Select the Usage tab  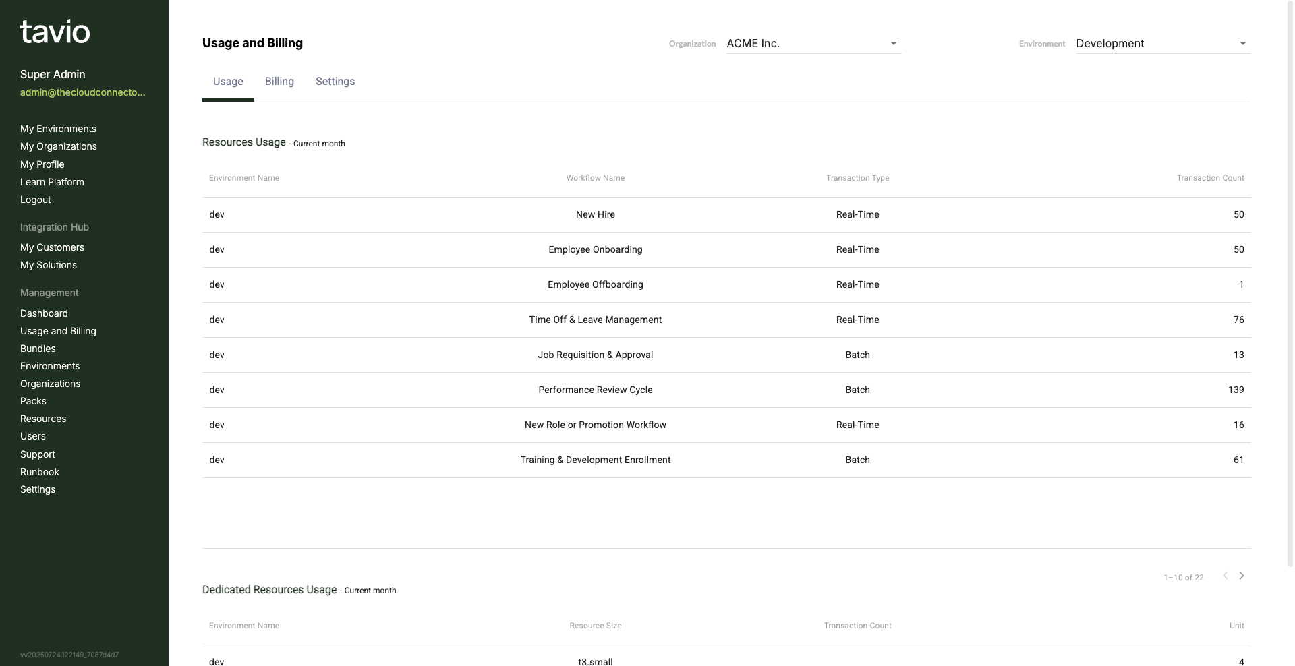(227, 81)
